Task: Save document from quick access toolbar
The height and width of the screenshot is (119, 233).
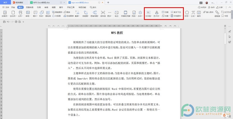Action: 4,22
